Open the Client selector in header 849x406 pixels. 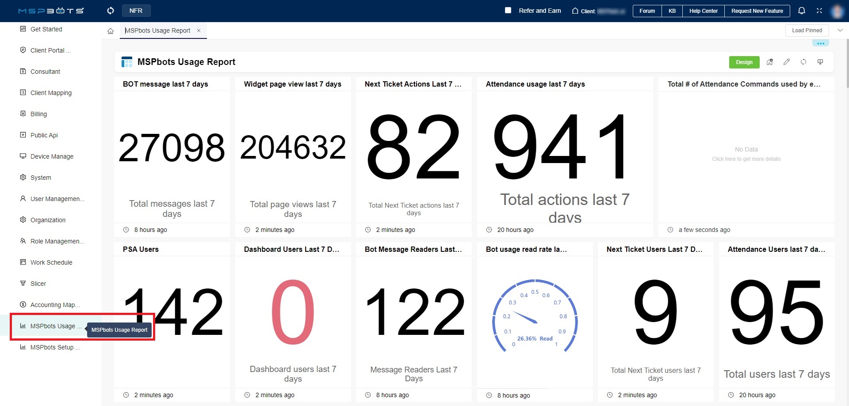click(x=599, y=11)
